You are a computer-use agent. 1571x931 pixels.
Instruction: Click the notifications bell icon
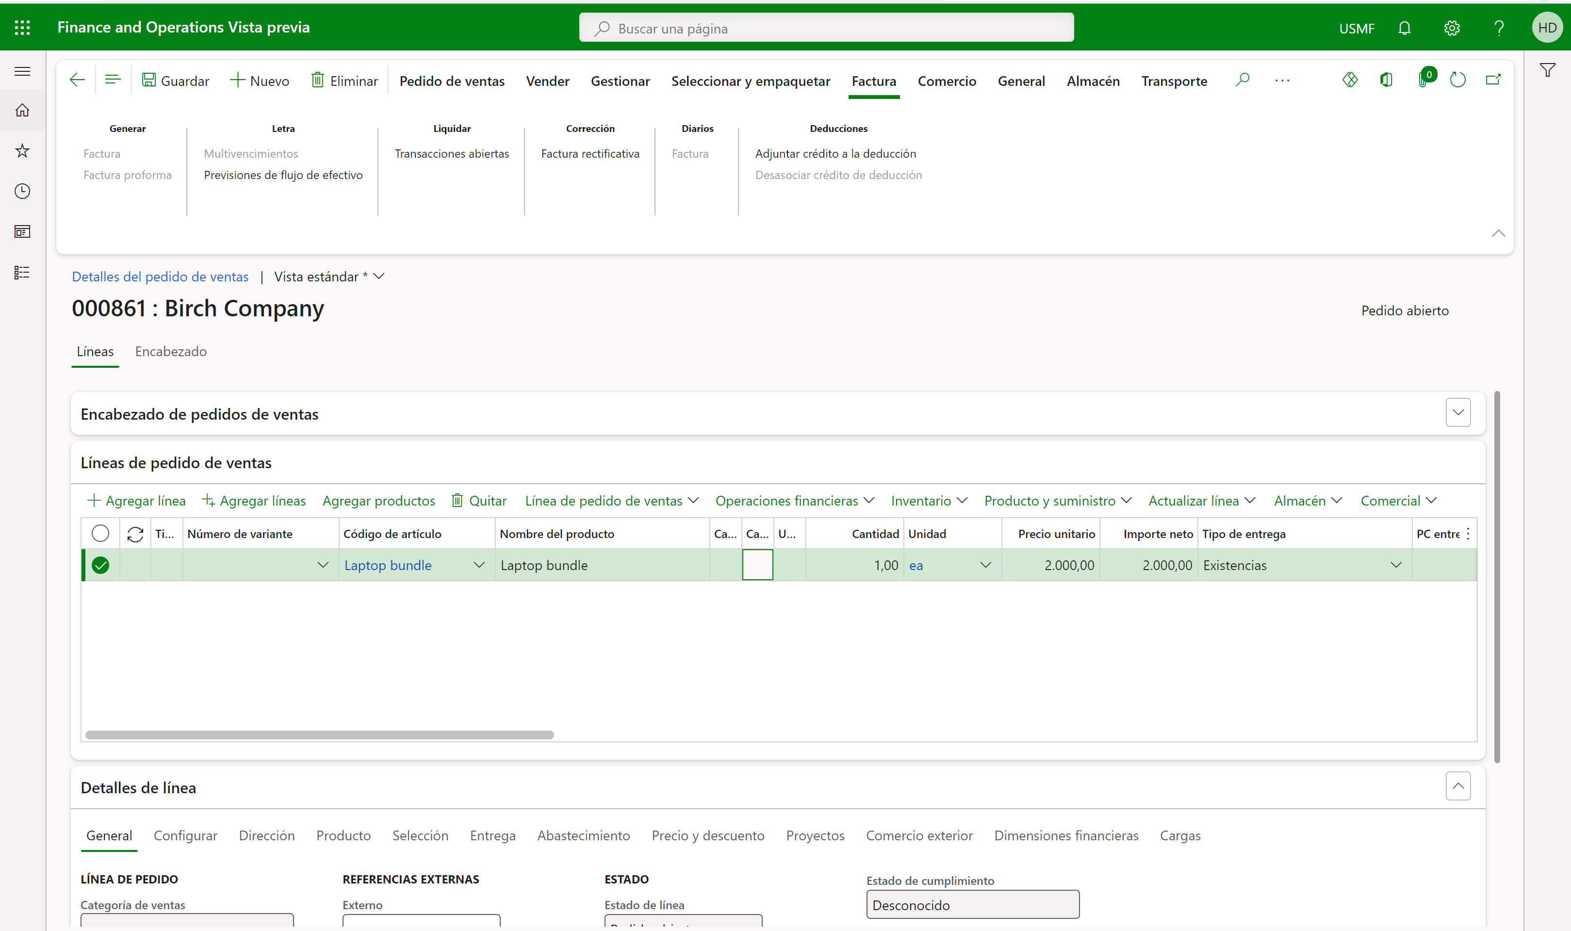1404,28
